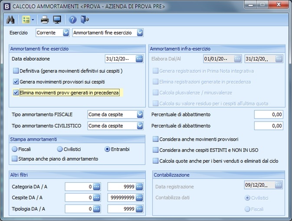Click the Contabilizzazione section header
This screenshot has width=292, height=221.
tap(219, 175)
